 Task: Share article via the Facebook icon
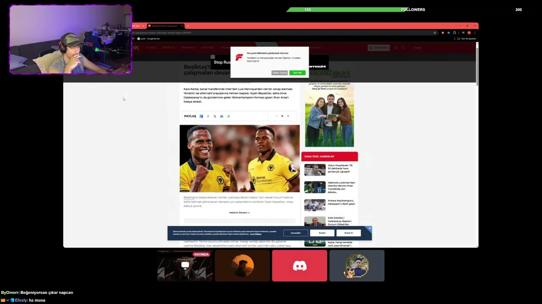[x=208, y=116]
